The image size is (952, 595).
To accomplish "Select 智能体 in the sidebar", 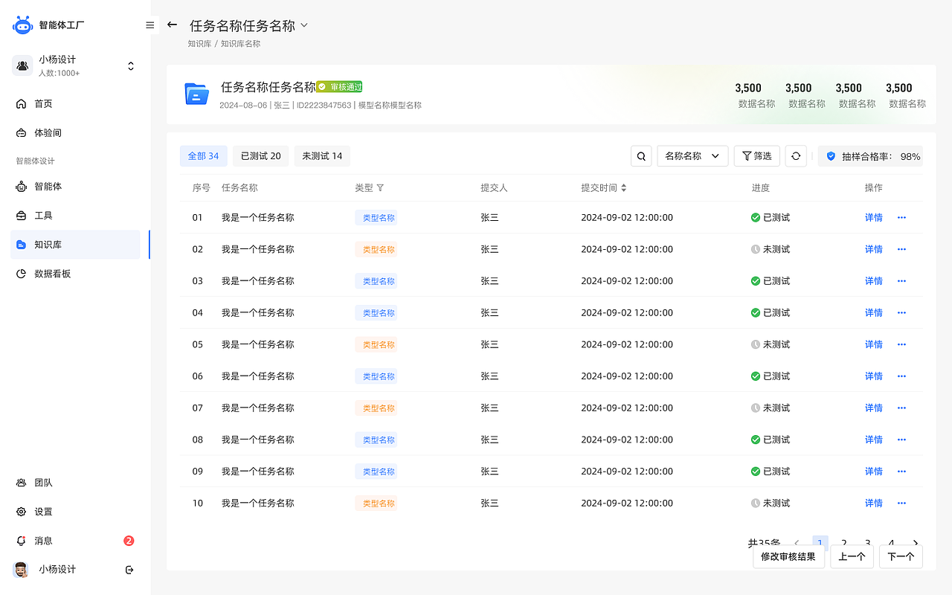I will pyautogui.click(x=46, y=186).
